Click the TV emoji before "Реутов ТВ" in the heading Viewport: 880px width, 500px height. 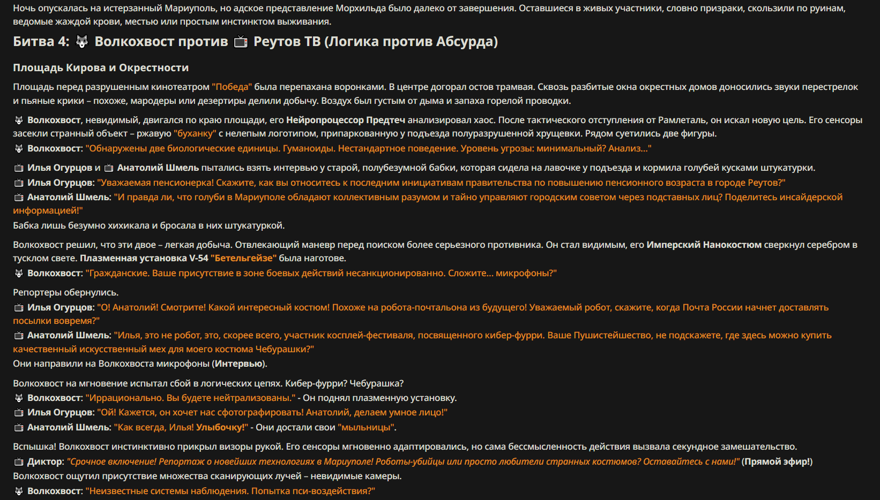pos(241,42)
